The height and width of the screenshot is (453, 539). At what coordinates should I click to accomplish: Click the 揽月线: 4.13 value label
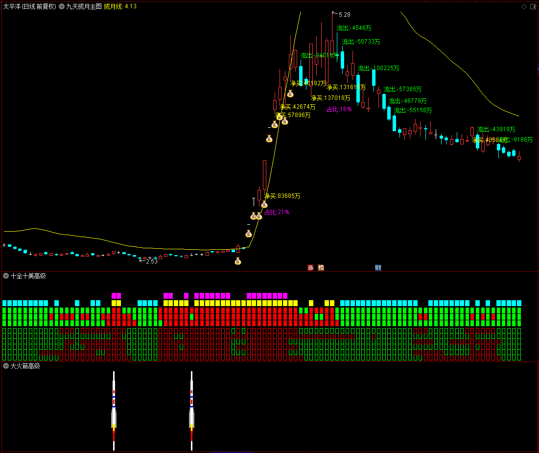coord(120,6)
